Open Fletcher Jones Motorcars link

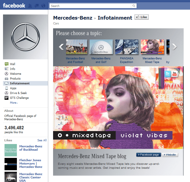(x=31, y=164)
